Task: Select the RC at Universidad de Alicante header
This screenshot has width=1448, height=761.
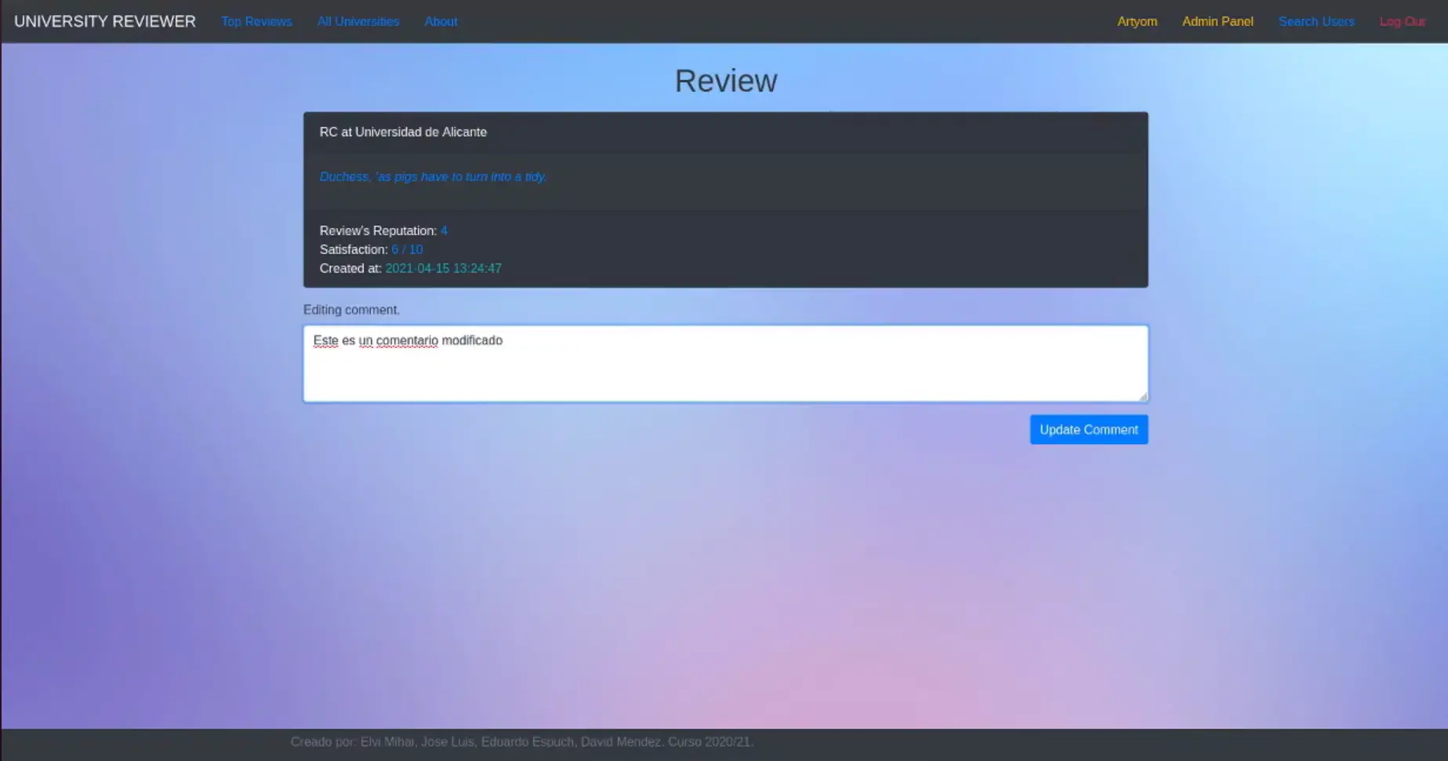Action: 403,132
